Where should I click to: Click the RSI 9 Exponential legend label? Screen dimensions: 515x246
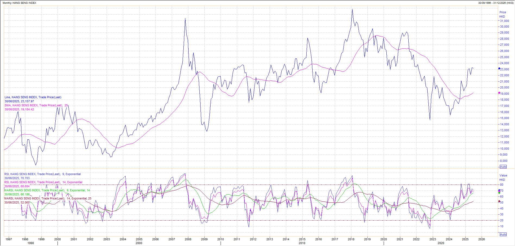pos(43,174)
